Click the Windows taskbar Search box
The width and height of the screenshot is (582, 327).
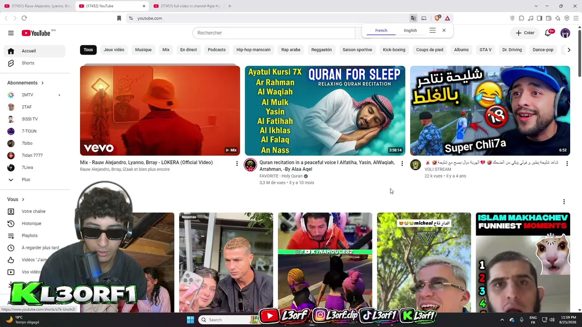230,320
